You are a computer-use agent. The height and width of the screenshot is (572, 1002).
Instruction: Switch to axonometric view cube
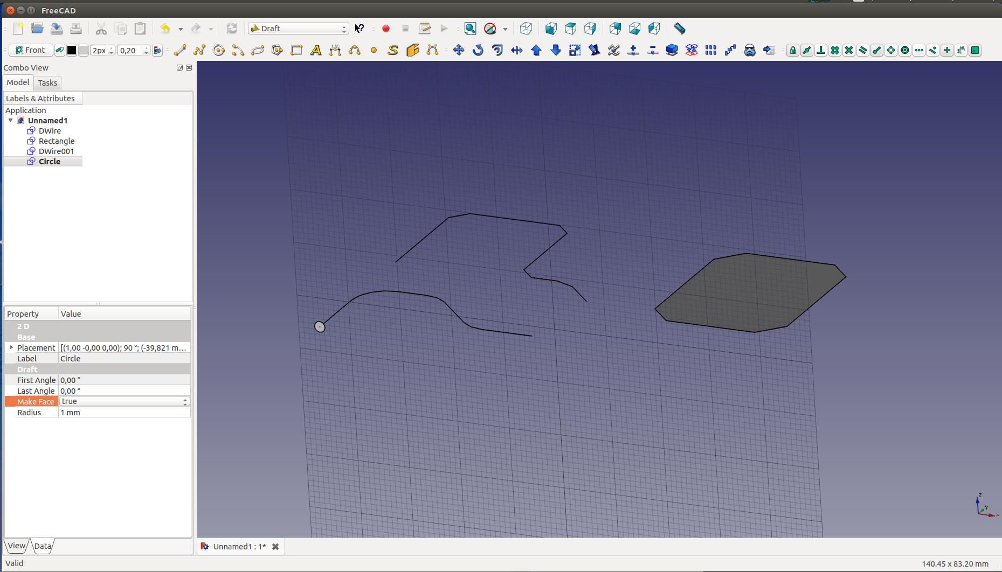coord(526,29)
